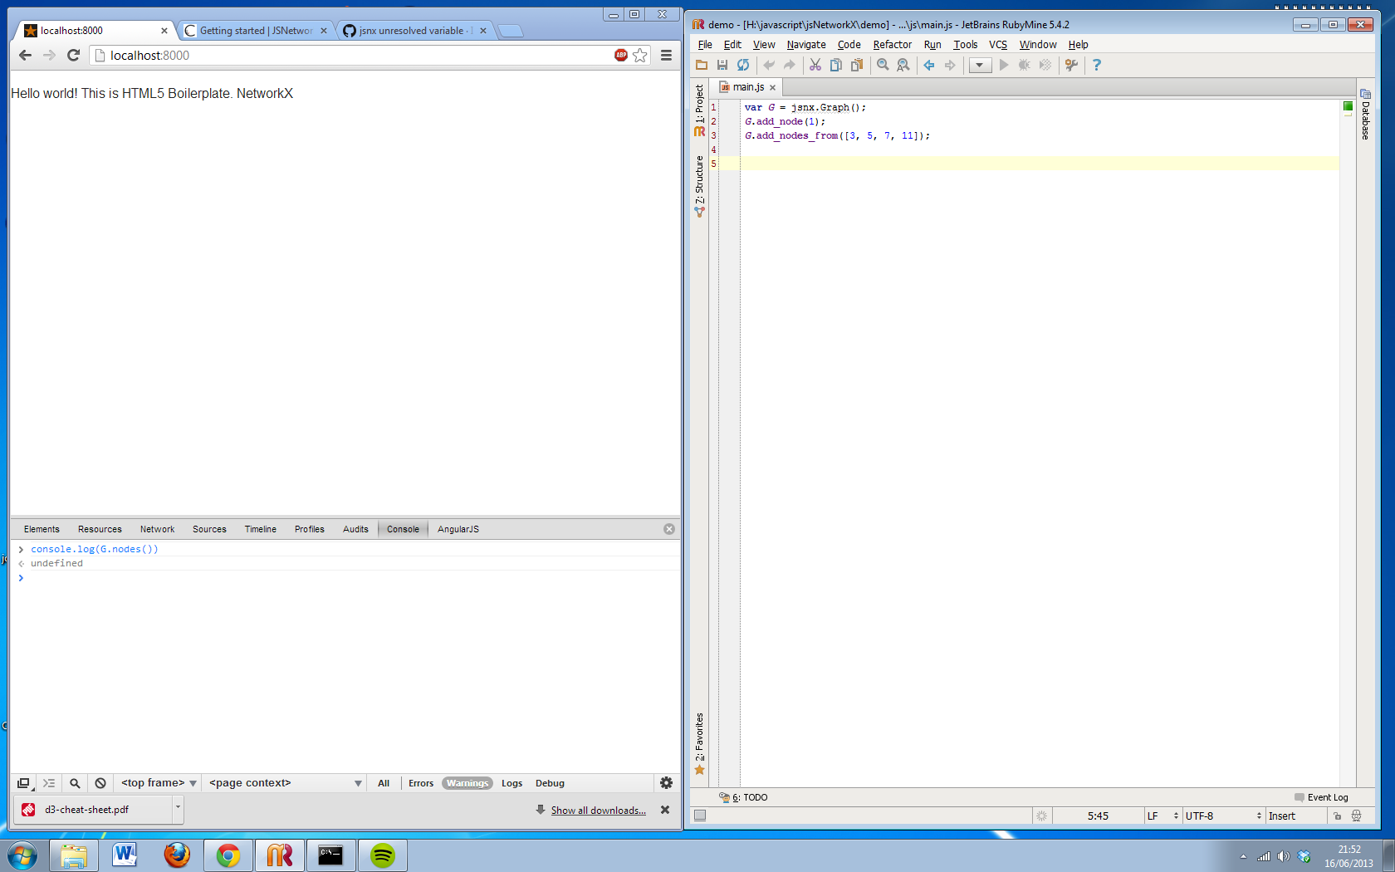Click the Forward navigation arrow in RubyMine
1395x872 pixels.
pyautogui.click(x=950, y=65)
